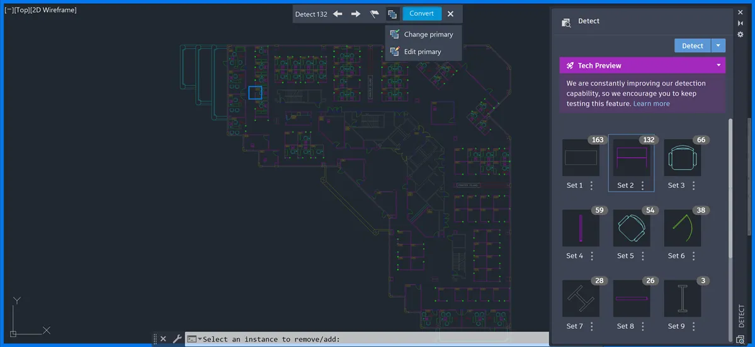The image size is (755, 347).
Task: Open the three-dot menu for Set 9
Action: tap(693, 326)
